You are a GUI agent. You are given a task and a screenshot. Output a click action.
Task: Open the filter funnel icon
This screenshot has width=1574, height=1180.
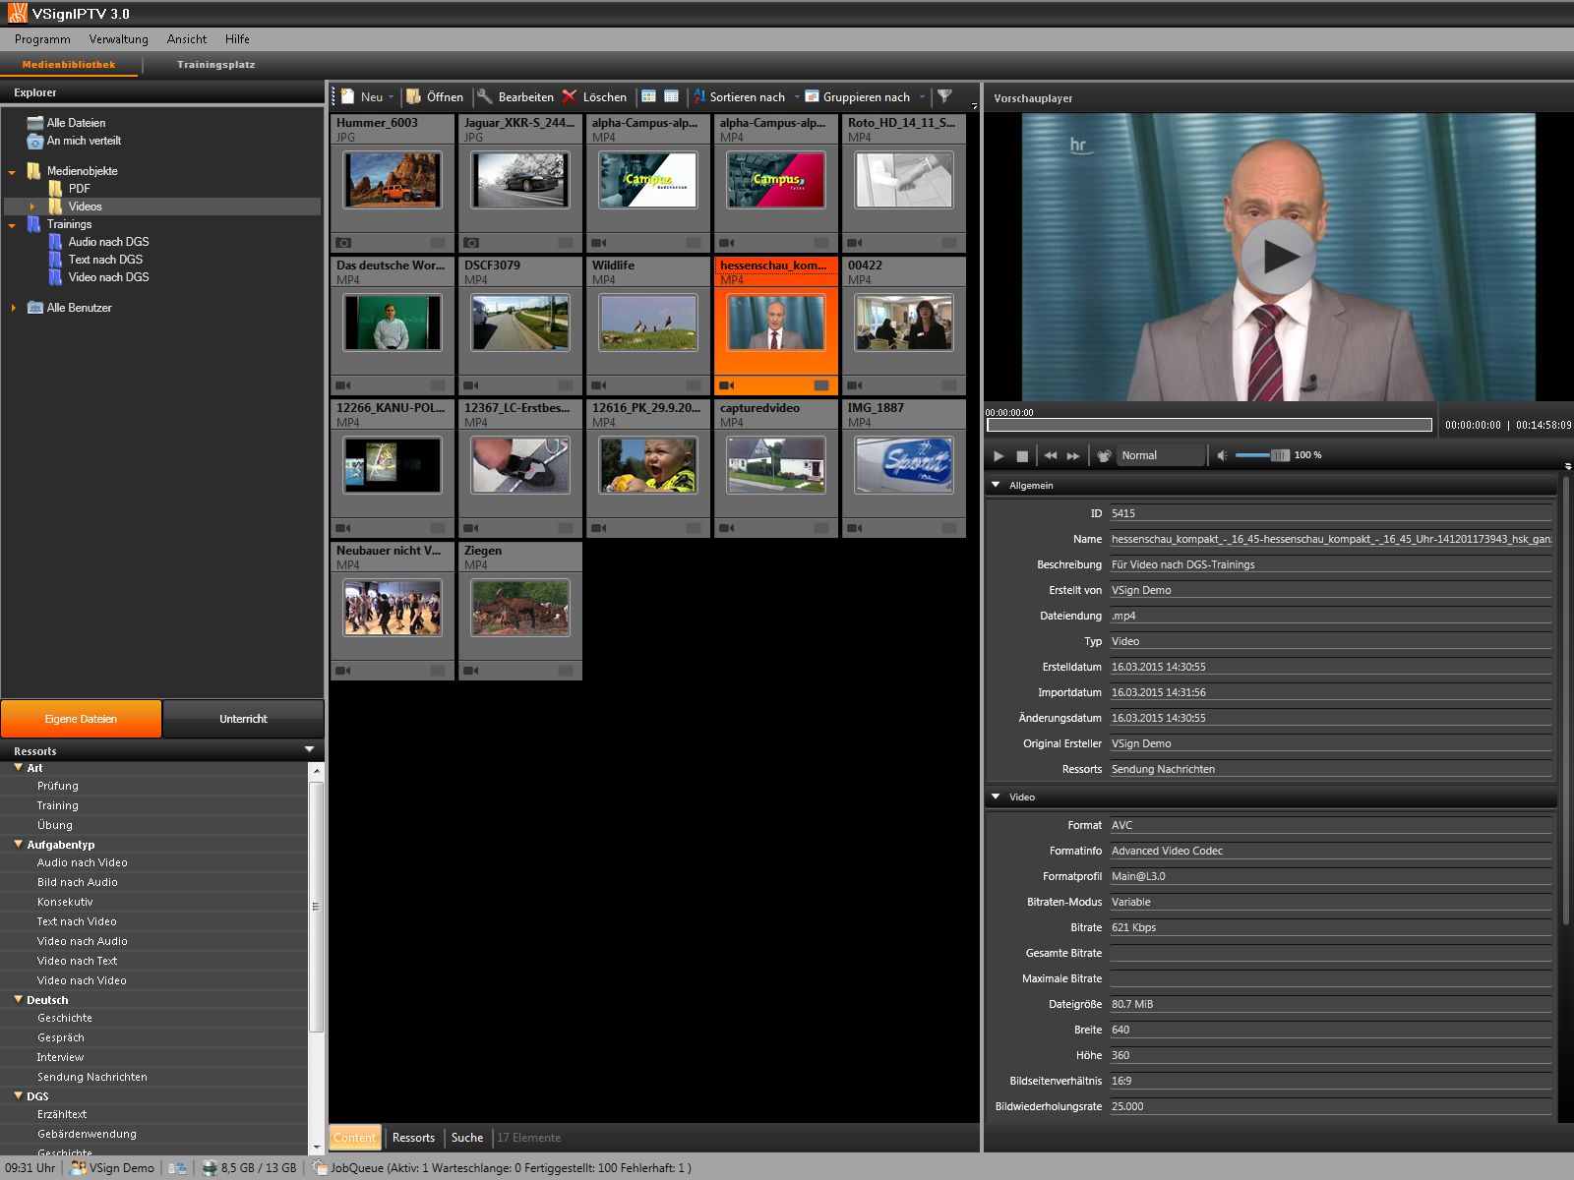click(944, 96)
